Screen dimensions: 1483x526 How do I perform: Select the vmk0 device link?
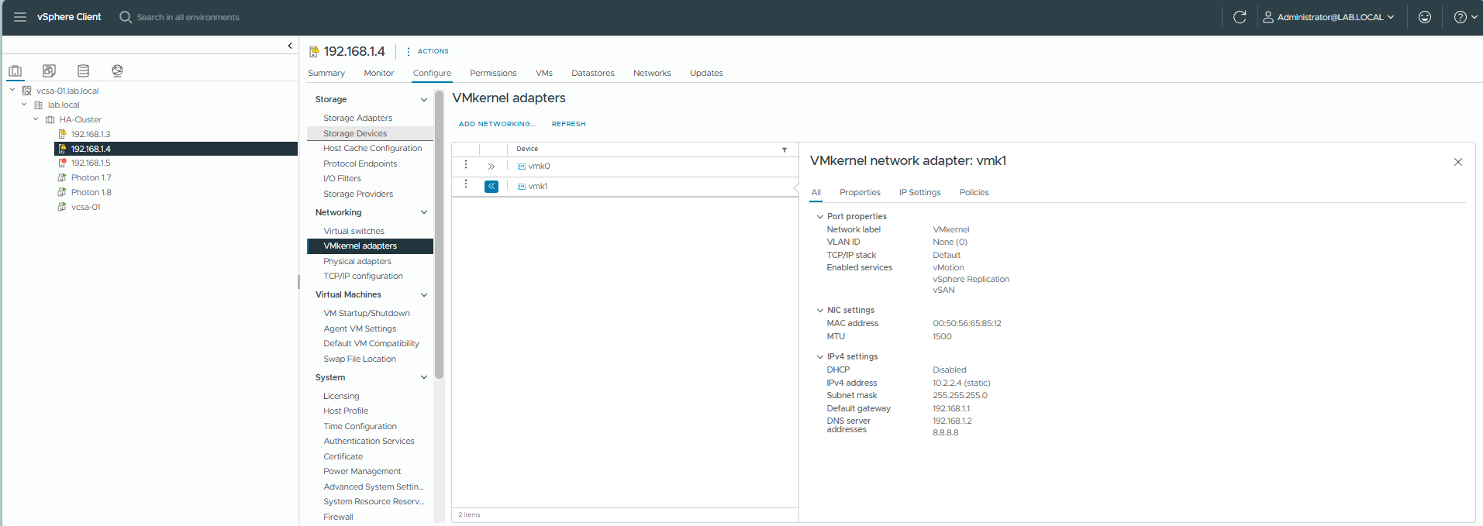pos(539,167)
